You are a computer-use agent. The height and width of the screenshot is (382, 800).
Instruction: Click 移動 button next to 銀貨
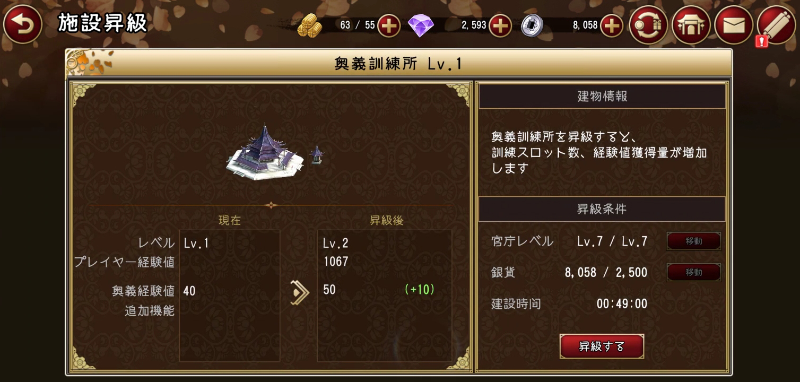click(x=694, y=273)
